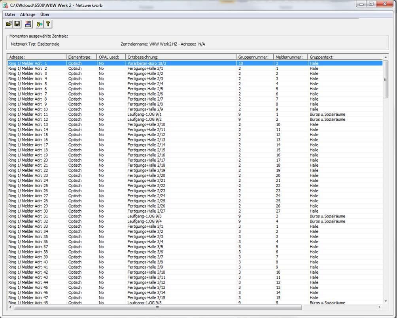This screenshot has height=318, width=397.
Task: Click the OPAL used column header
Action: [111, 57]
